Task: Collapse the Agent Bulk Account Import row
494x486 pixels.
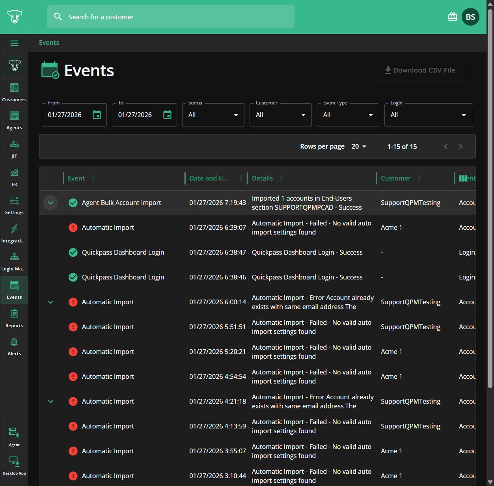Action: point(50,203)
